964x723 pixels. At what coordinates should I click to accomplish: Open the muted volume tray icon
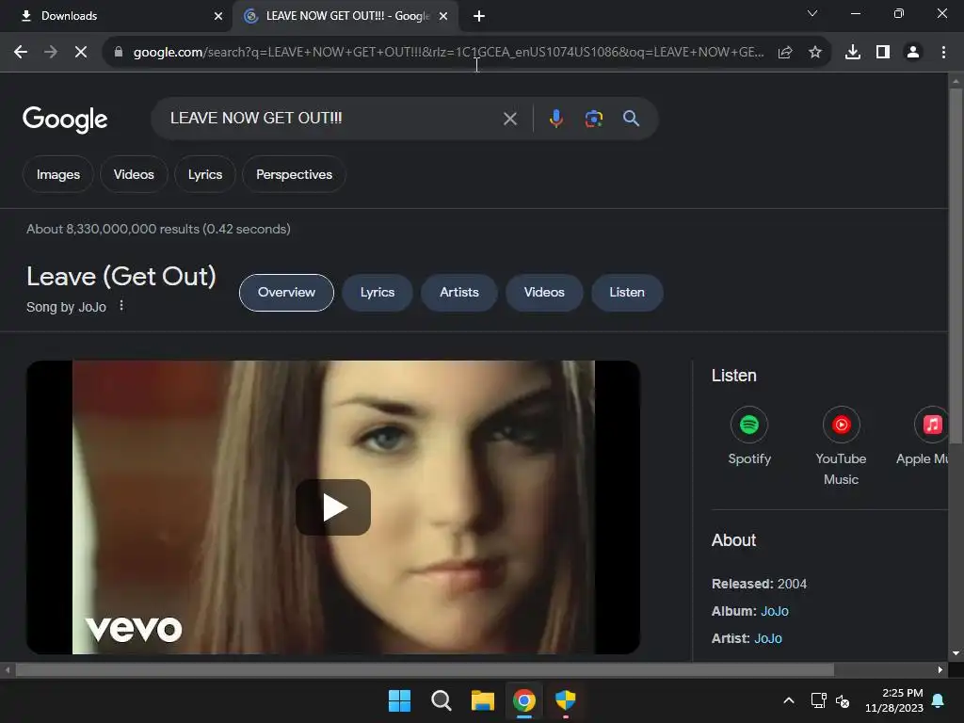(x=843, y=700)
